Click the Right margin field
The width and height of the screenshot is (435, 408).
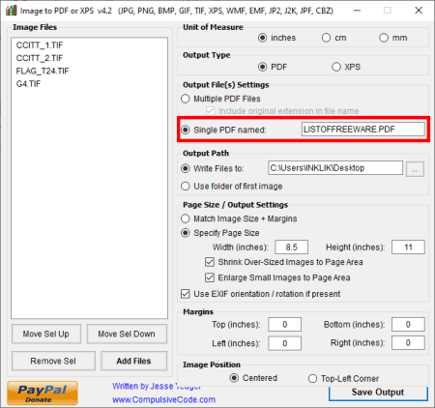pyautogui.click(x=408, y=343)
